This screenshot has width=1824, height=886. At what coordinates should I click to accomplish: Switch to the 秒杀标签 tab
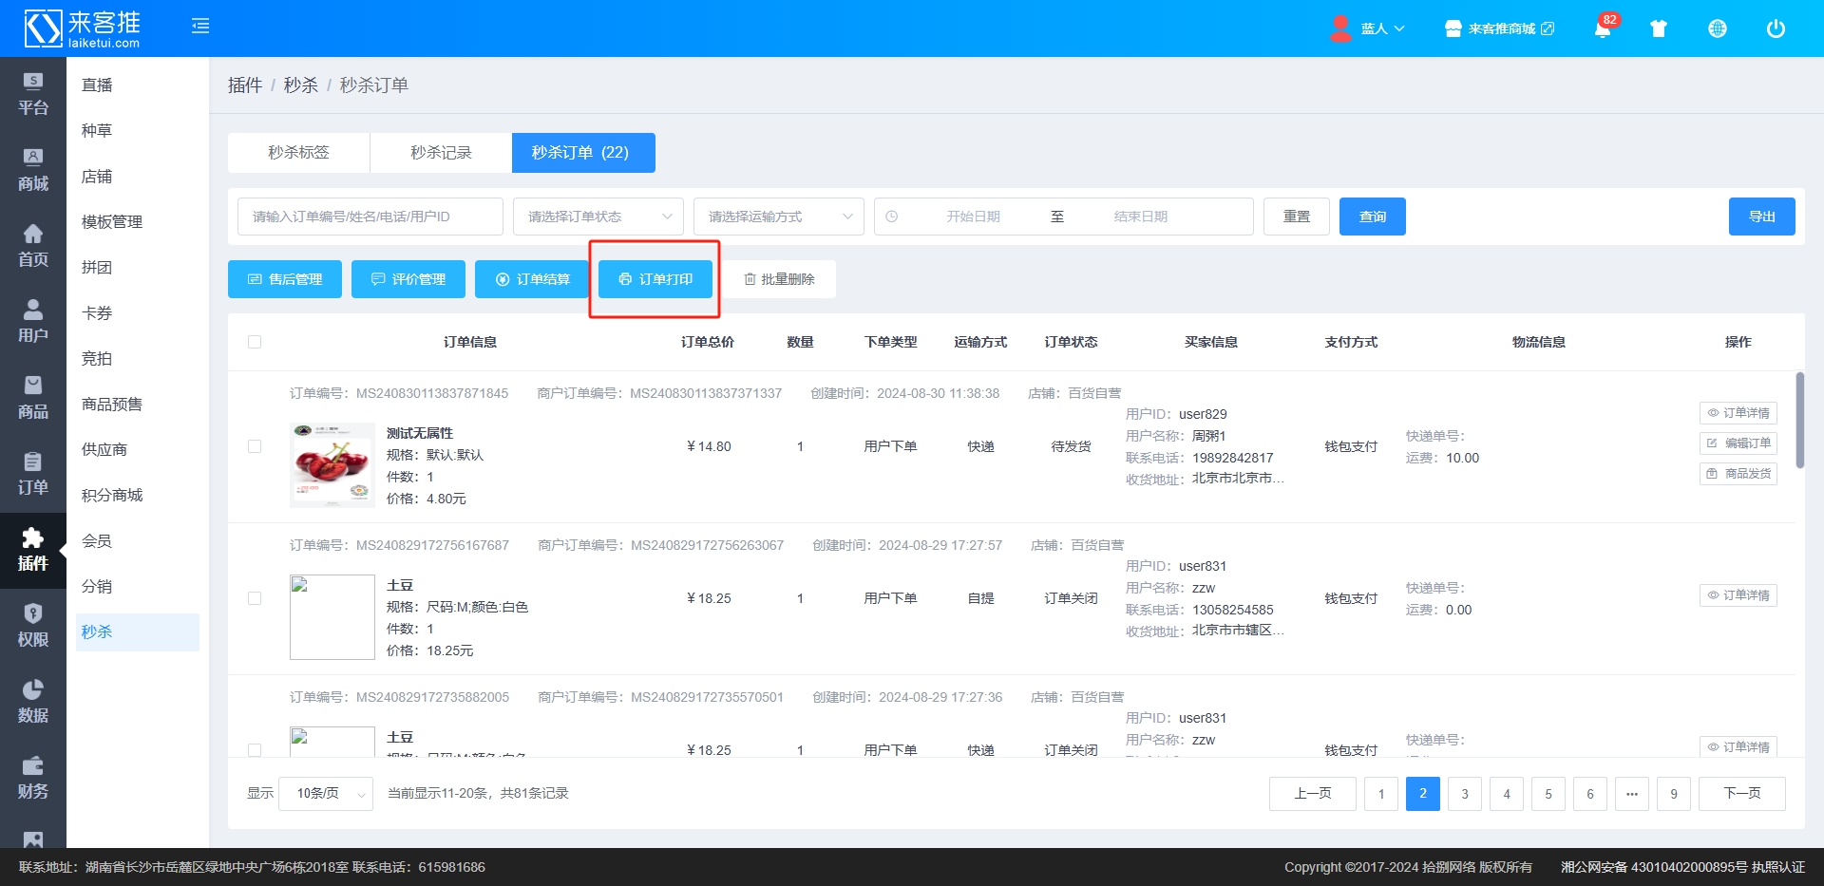298,153
